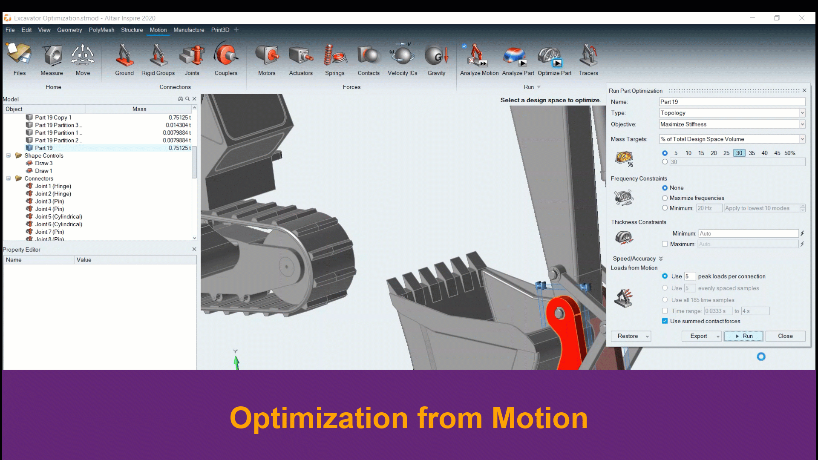Open the Structure ribbon tab
Screen dimensions: 818x460
pos(132,30)
